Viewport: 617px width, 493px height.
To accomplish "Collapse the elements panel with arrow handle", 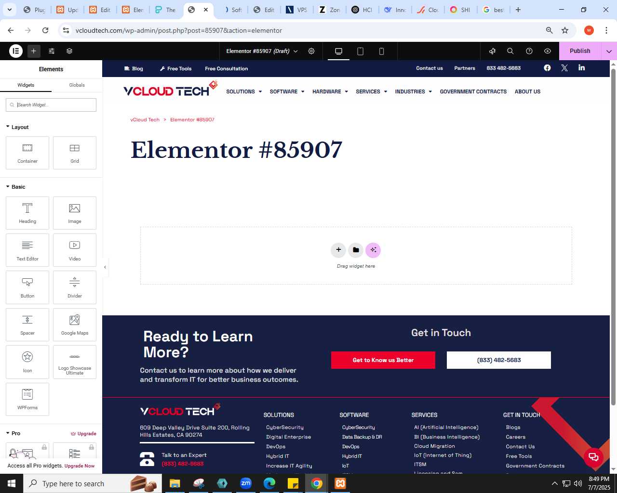I will [x=105, y=267].
